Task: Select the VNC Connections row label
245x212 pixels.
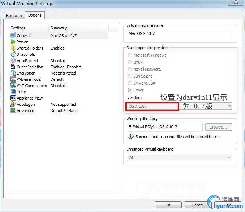Action: click(x=32, y=86)
